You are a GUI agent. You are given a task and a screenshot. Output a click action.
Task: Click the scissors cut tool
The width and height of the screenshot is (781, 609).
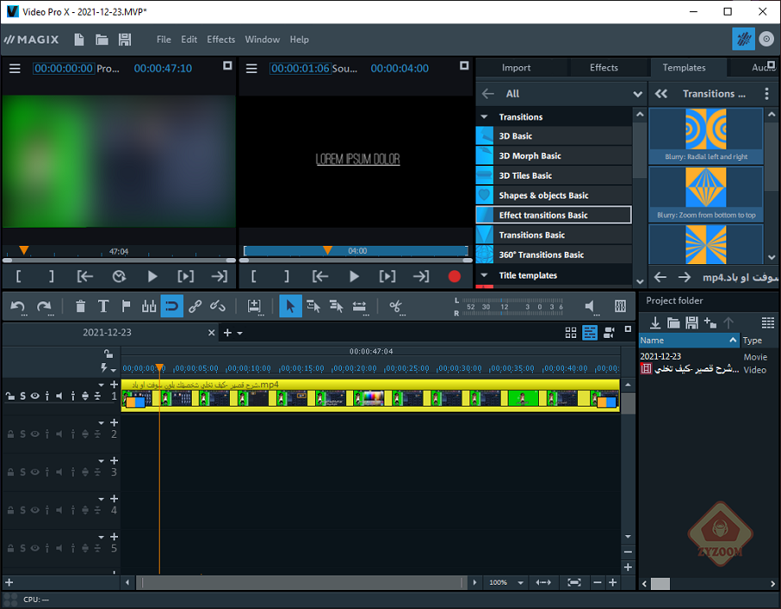(396, 307)
